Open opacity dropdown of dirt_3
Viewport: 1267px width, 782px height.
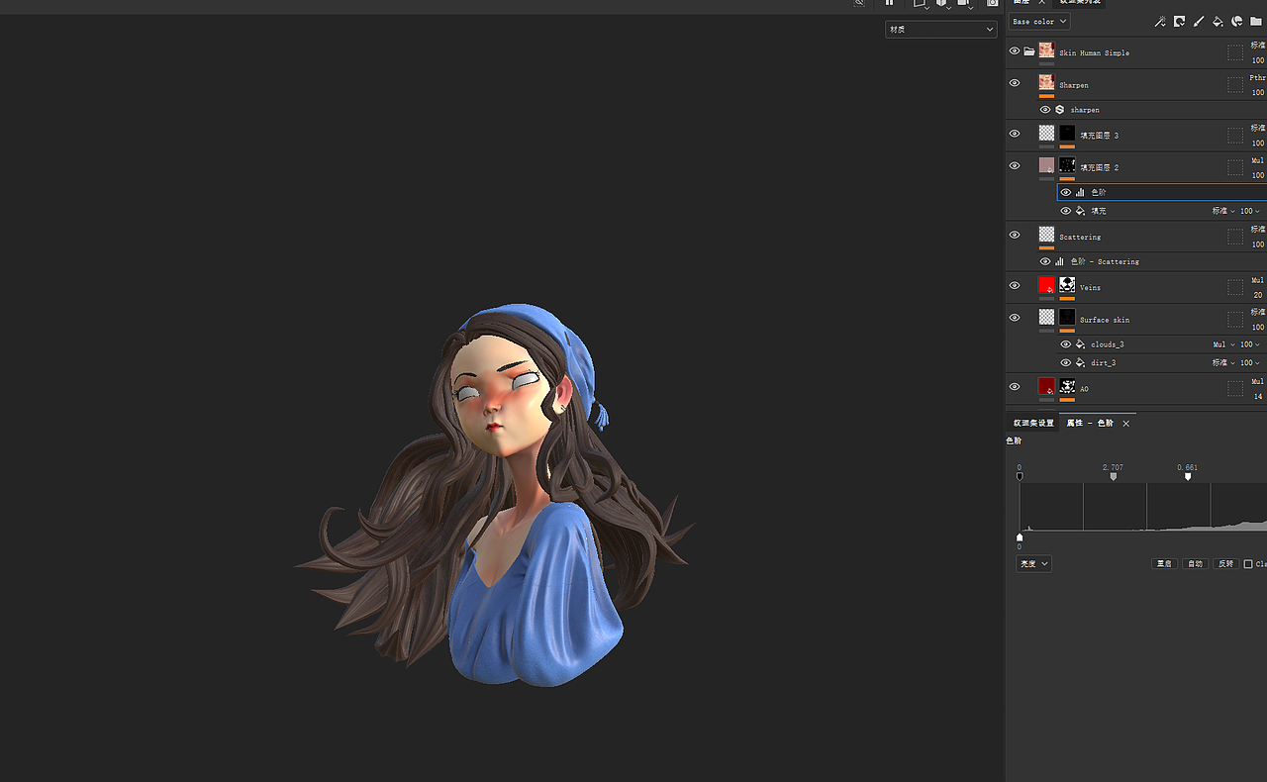(x=1250, y=362)
